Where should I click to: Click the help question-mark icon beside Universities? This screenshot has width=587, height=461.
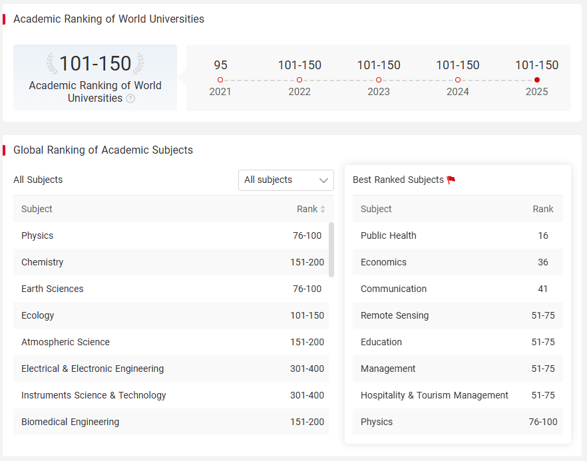point(130,98)
